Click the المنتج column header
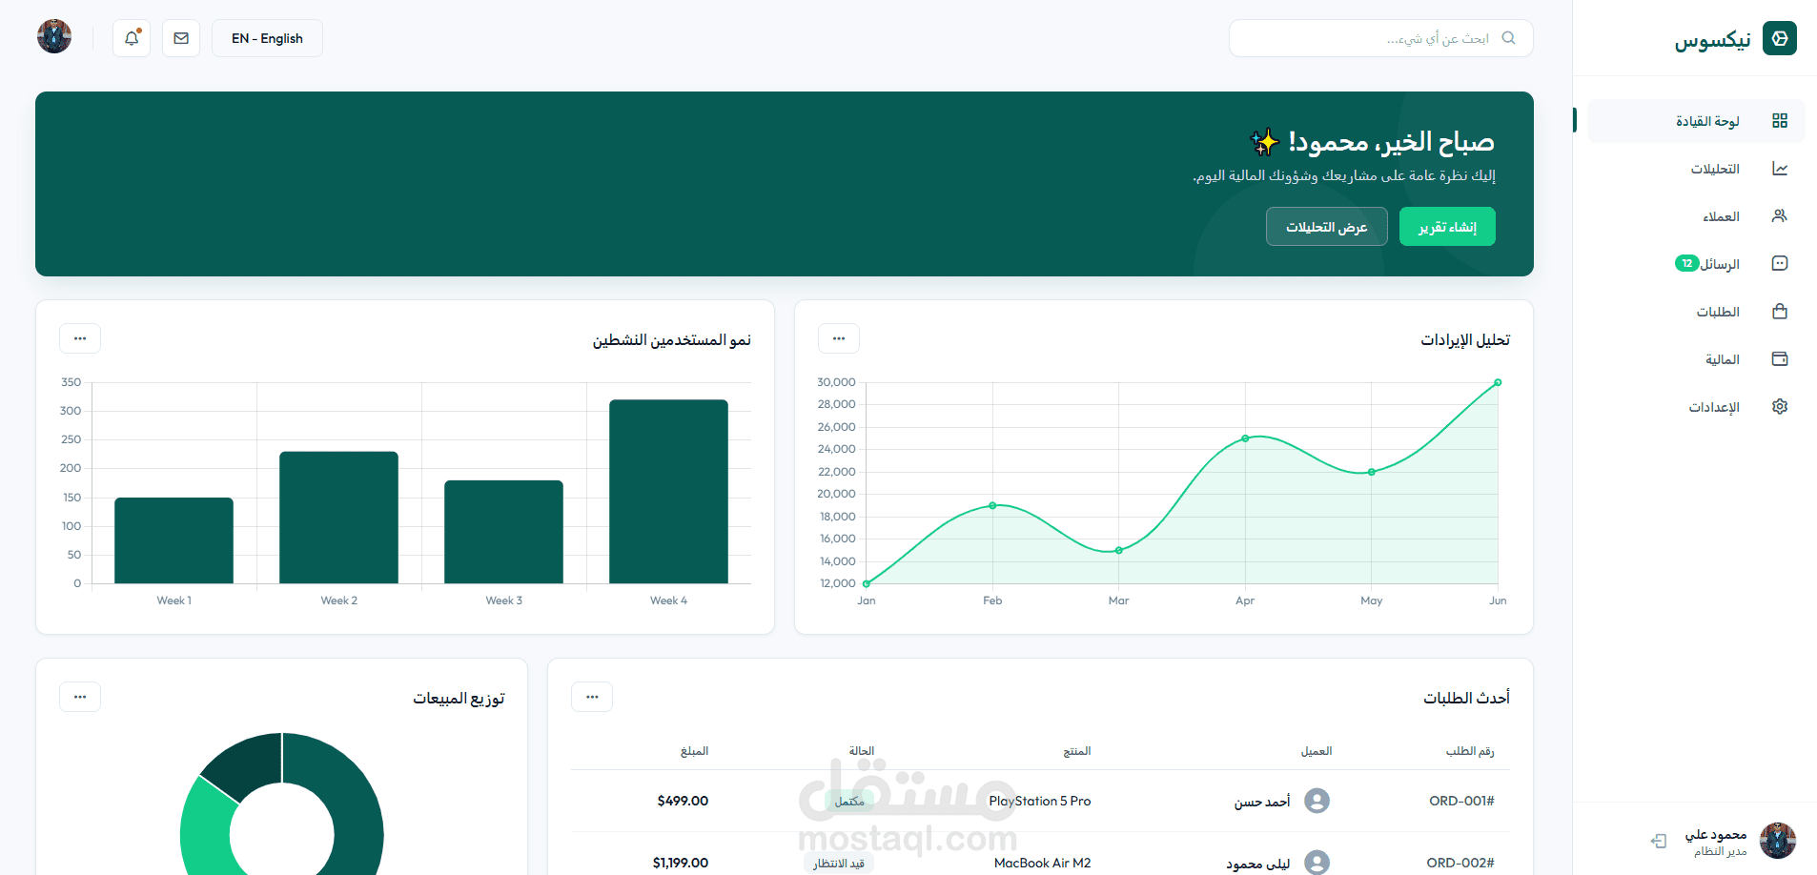The image size is (1817, 875). tap(1077, 751)
